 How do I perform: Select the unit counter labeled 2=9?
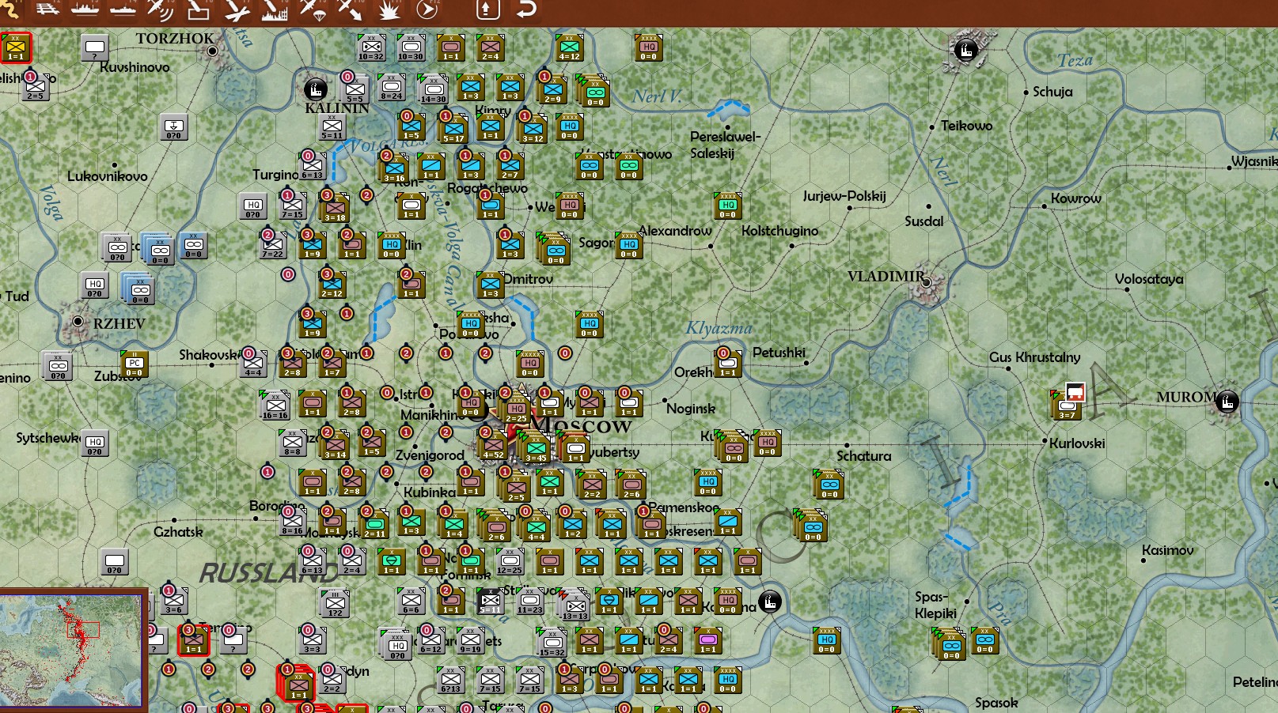[552, 91]
